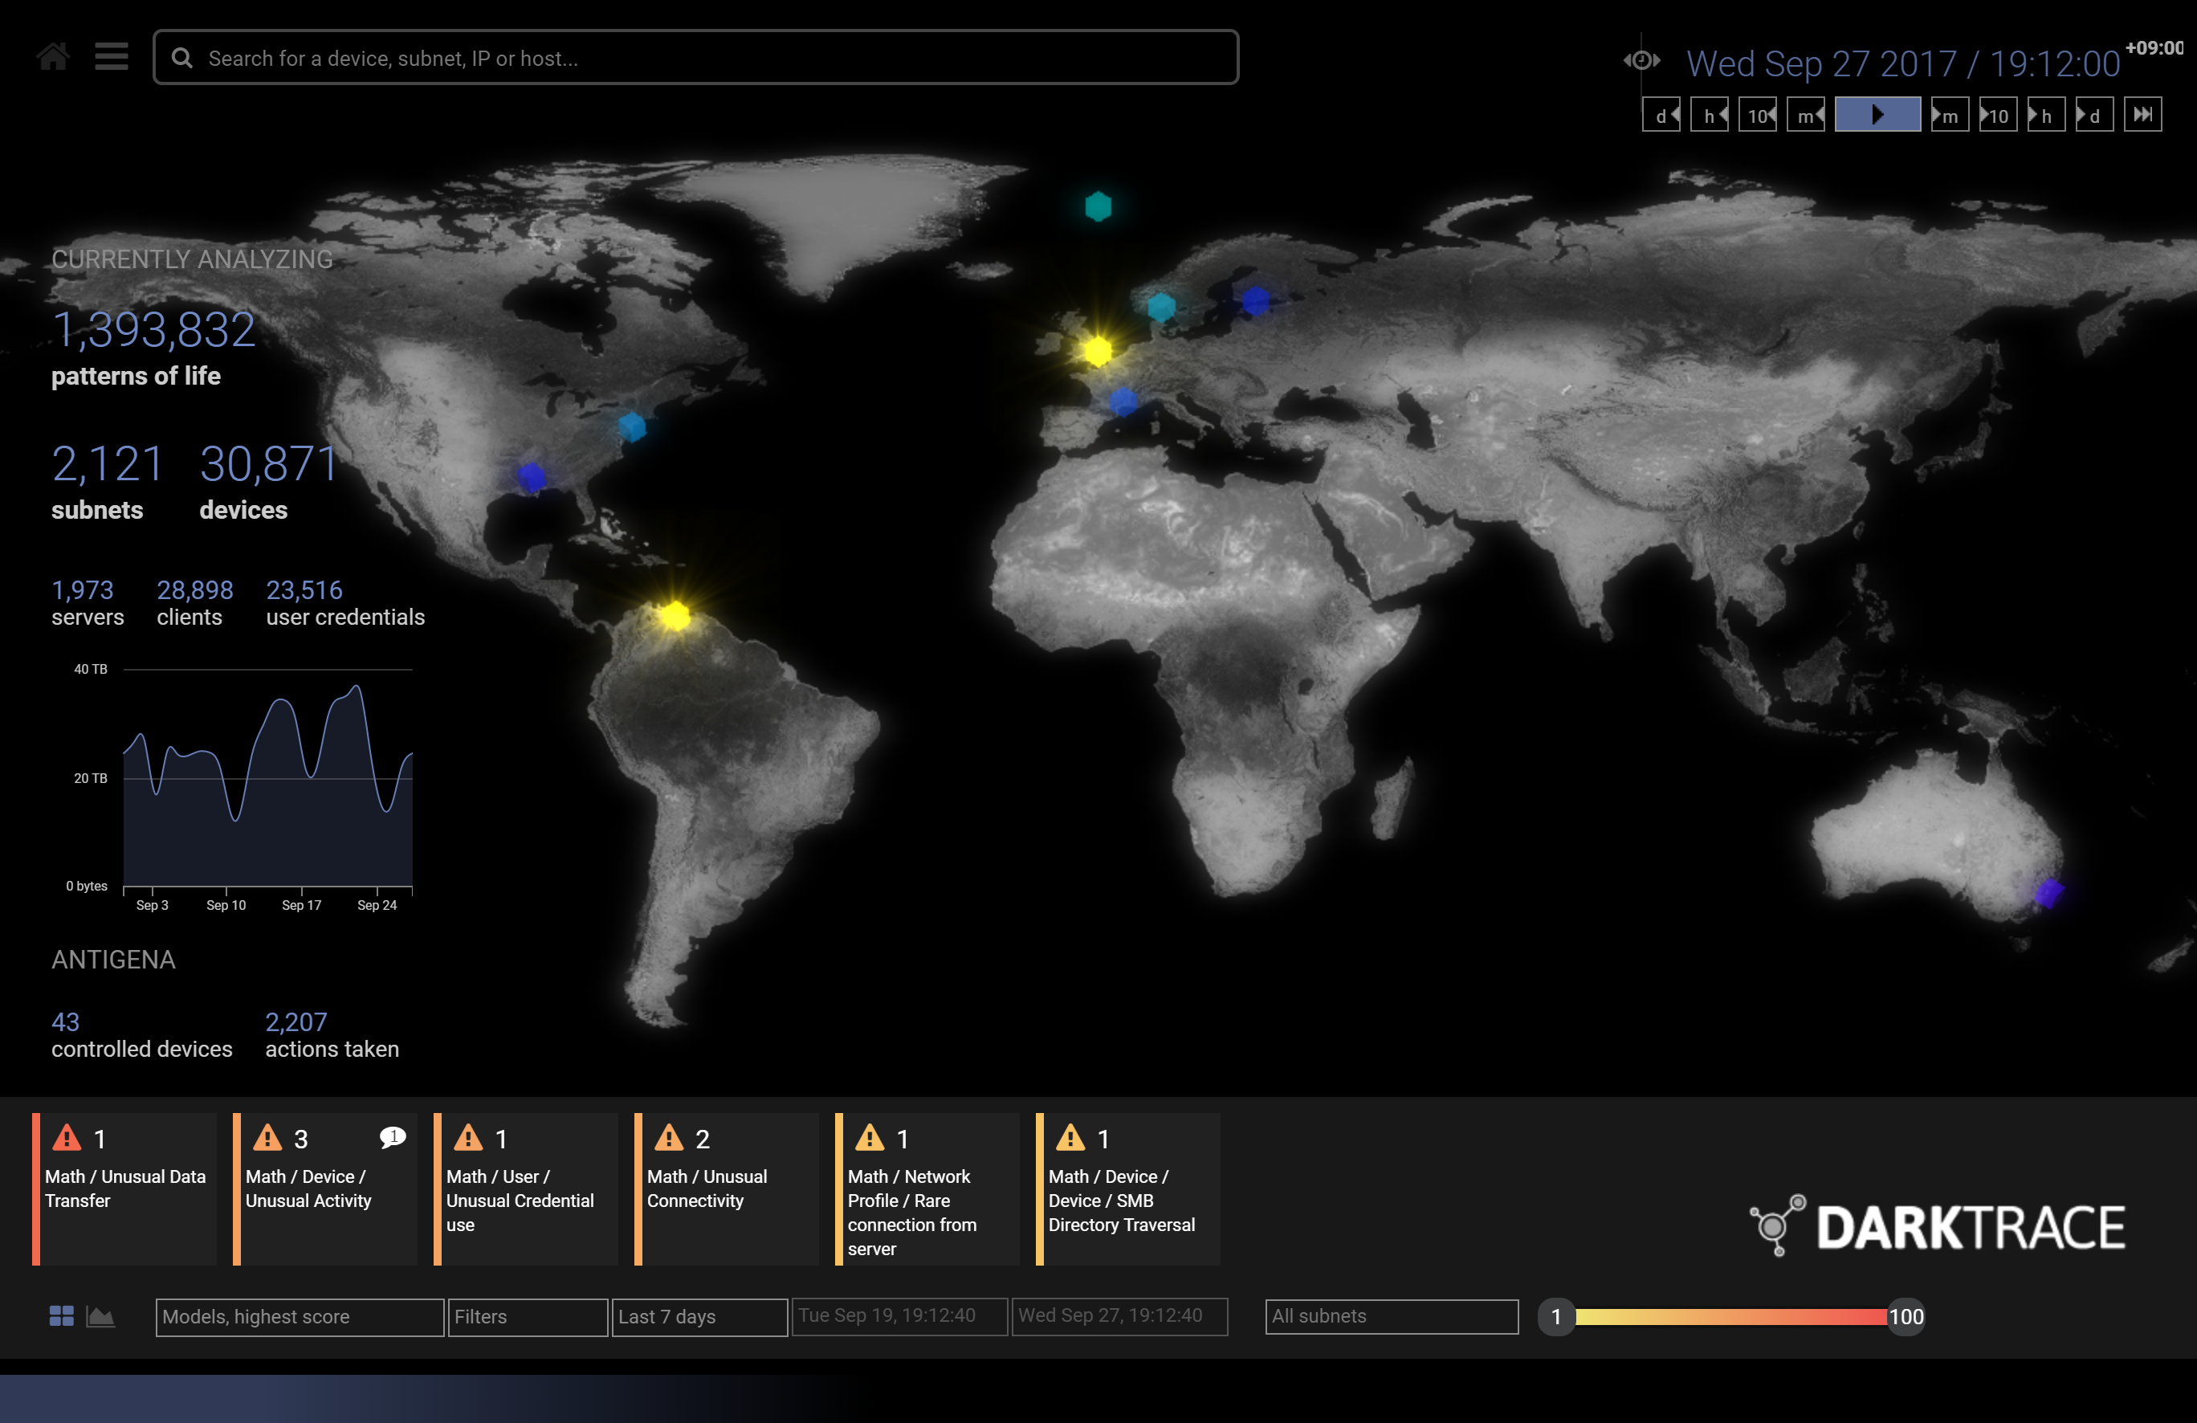Open the Last 7 days time range selector

point(699,1317)
